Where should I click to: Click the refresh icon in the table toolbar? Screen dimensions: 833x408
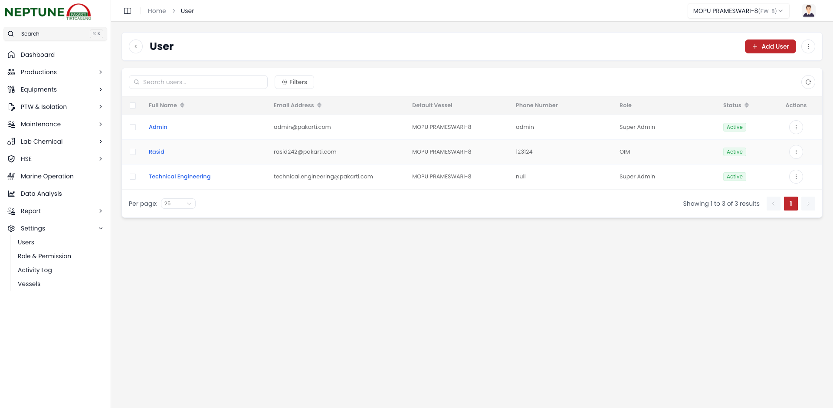point(808,82)
